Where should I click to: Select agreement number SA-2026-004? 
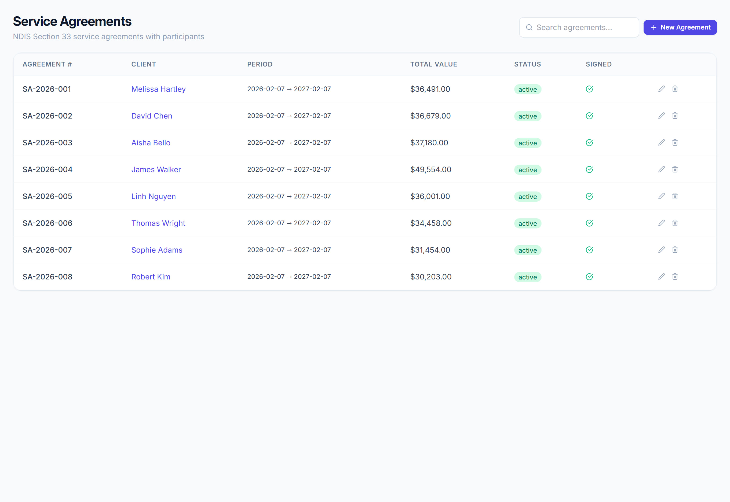pos(48,169)
